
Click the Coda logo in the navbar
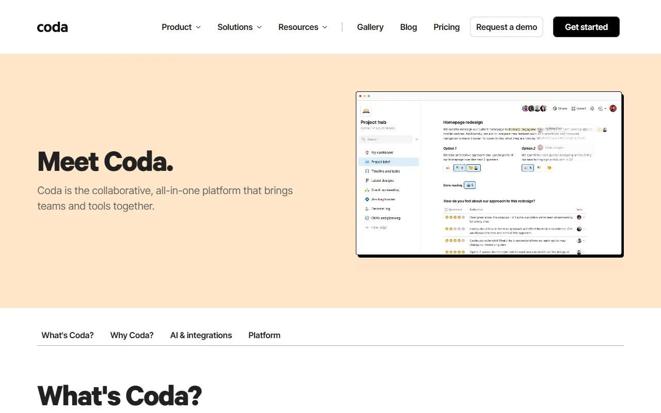coord(52,27)
